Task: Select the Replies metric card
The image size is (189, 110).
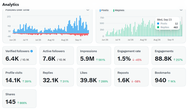Action: click(57, 77)
